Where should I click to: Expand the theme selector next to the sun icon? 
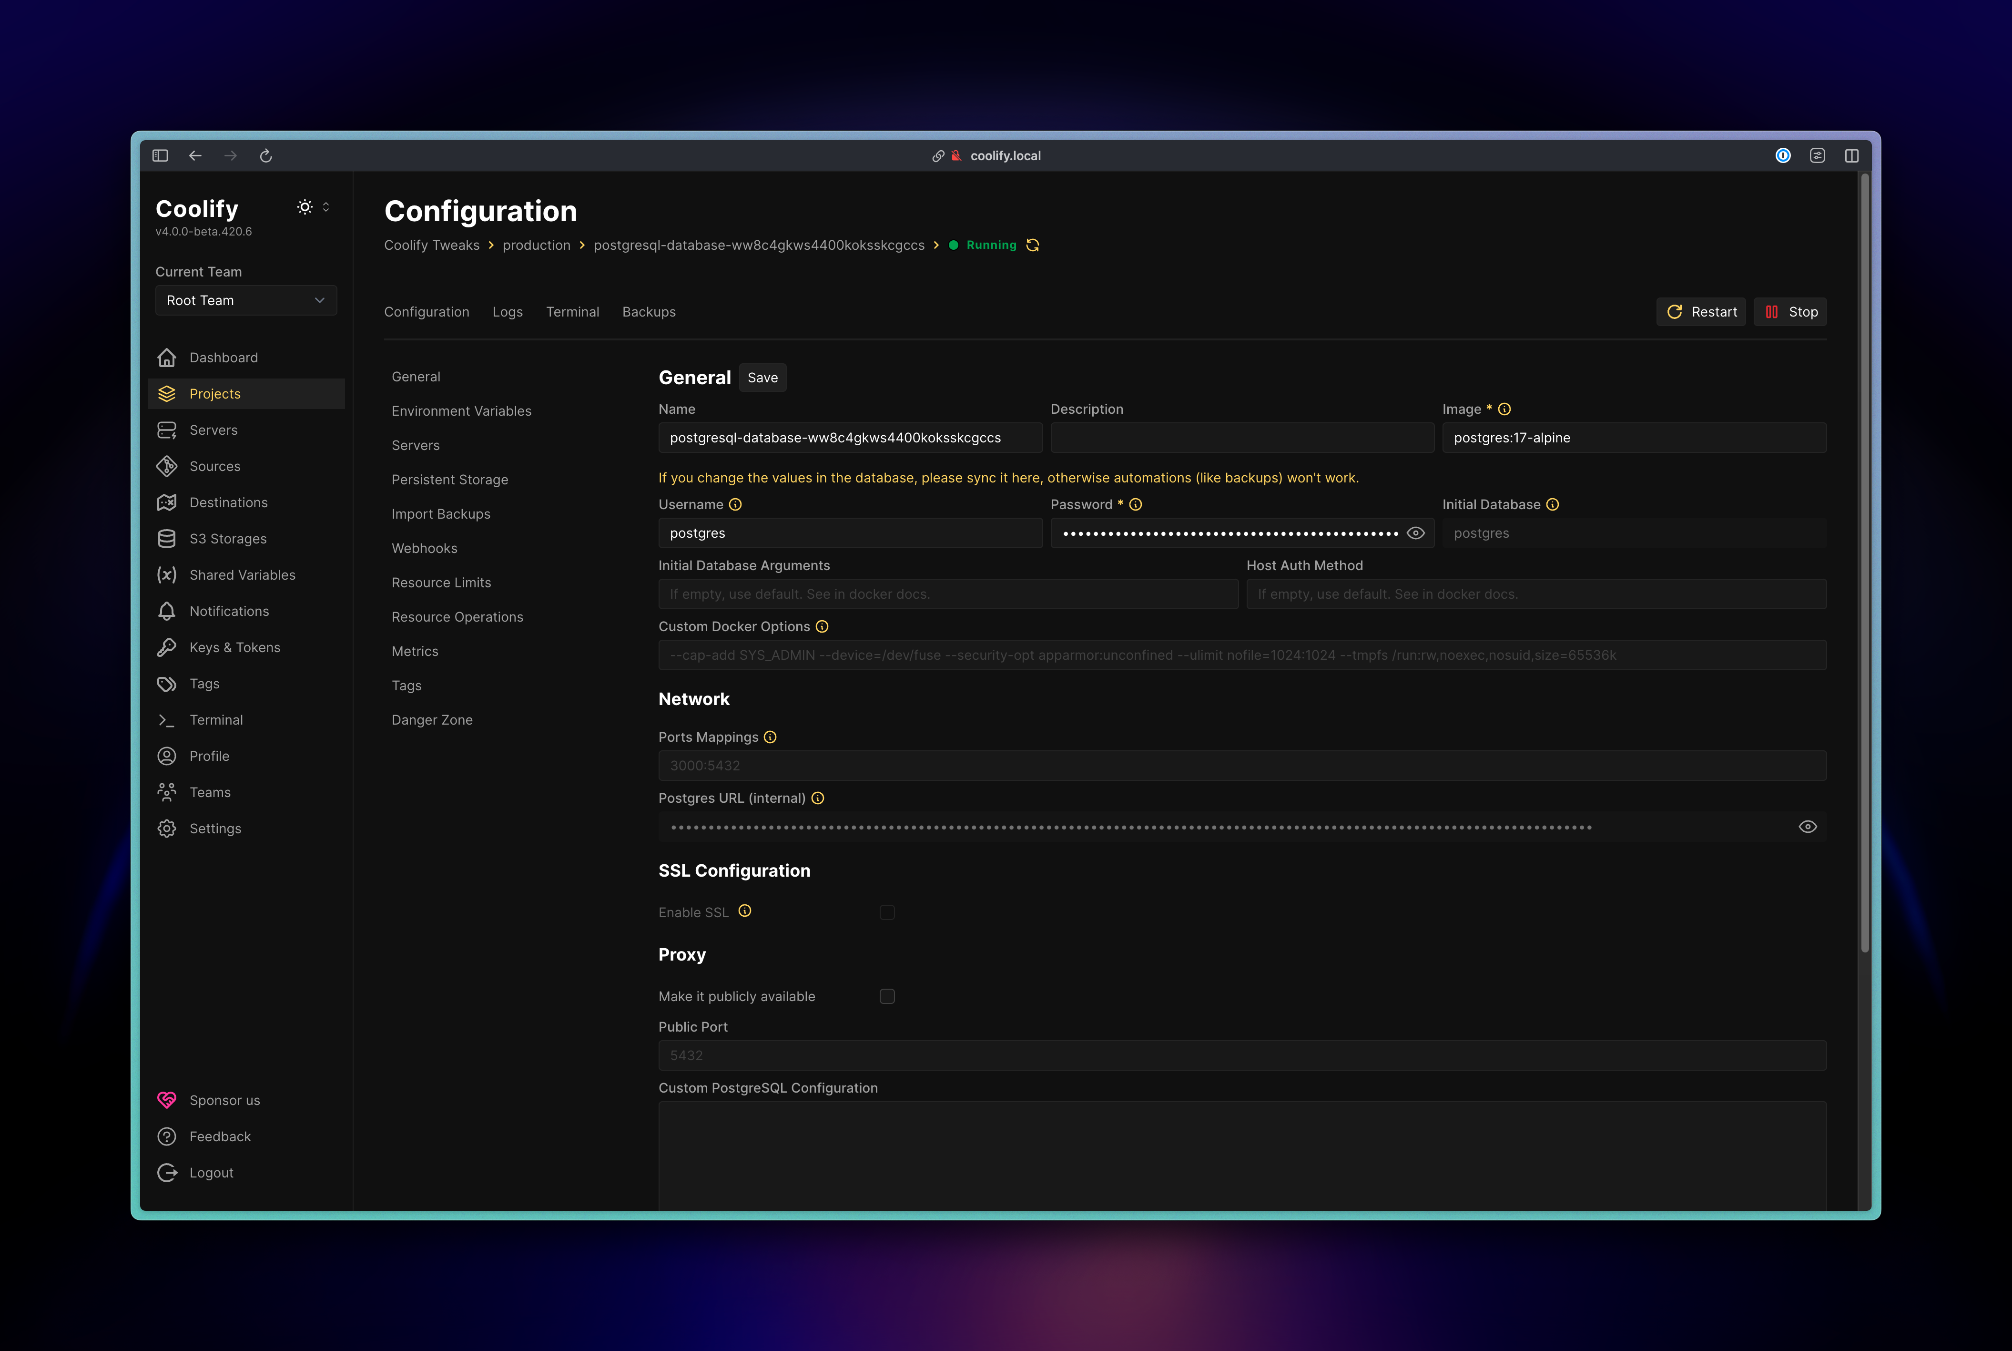[325, 207]
